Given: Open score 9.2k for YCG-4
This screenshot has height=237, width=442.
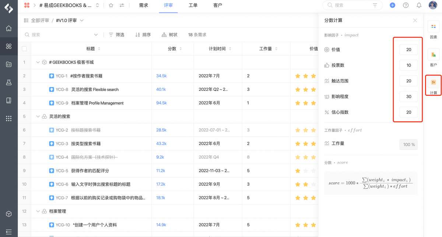Looking at the screenshot, I should coord(160,157).
